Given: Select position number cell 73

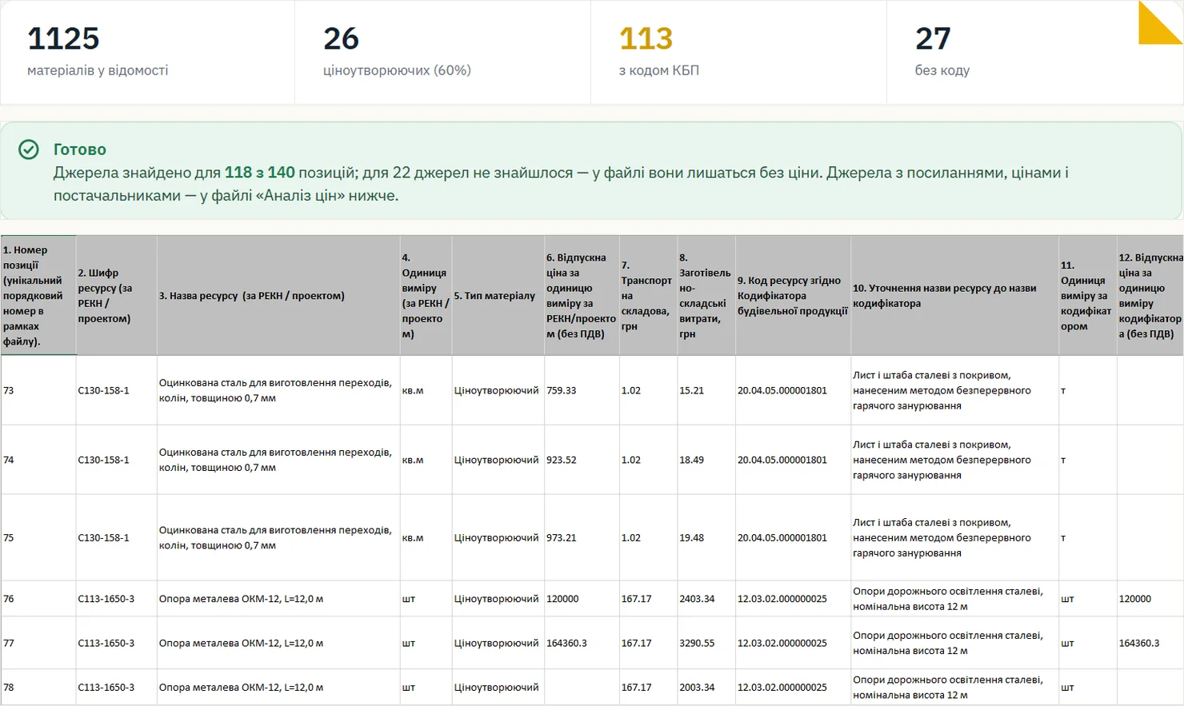Looking at the screenshot, I should (x=38, y=390).
